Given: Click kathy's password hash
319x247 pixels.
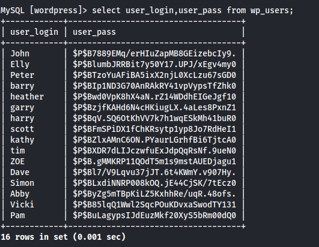Looking at the screenshot, I should tap(154, 140).
